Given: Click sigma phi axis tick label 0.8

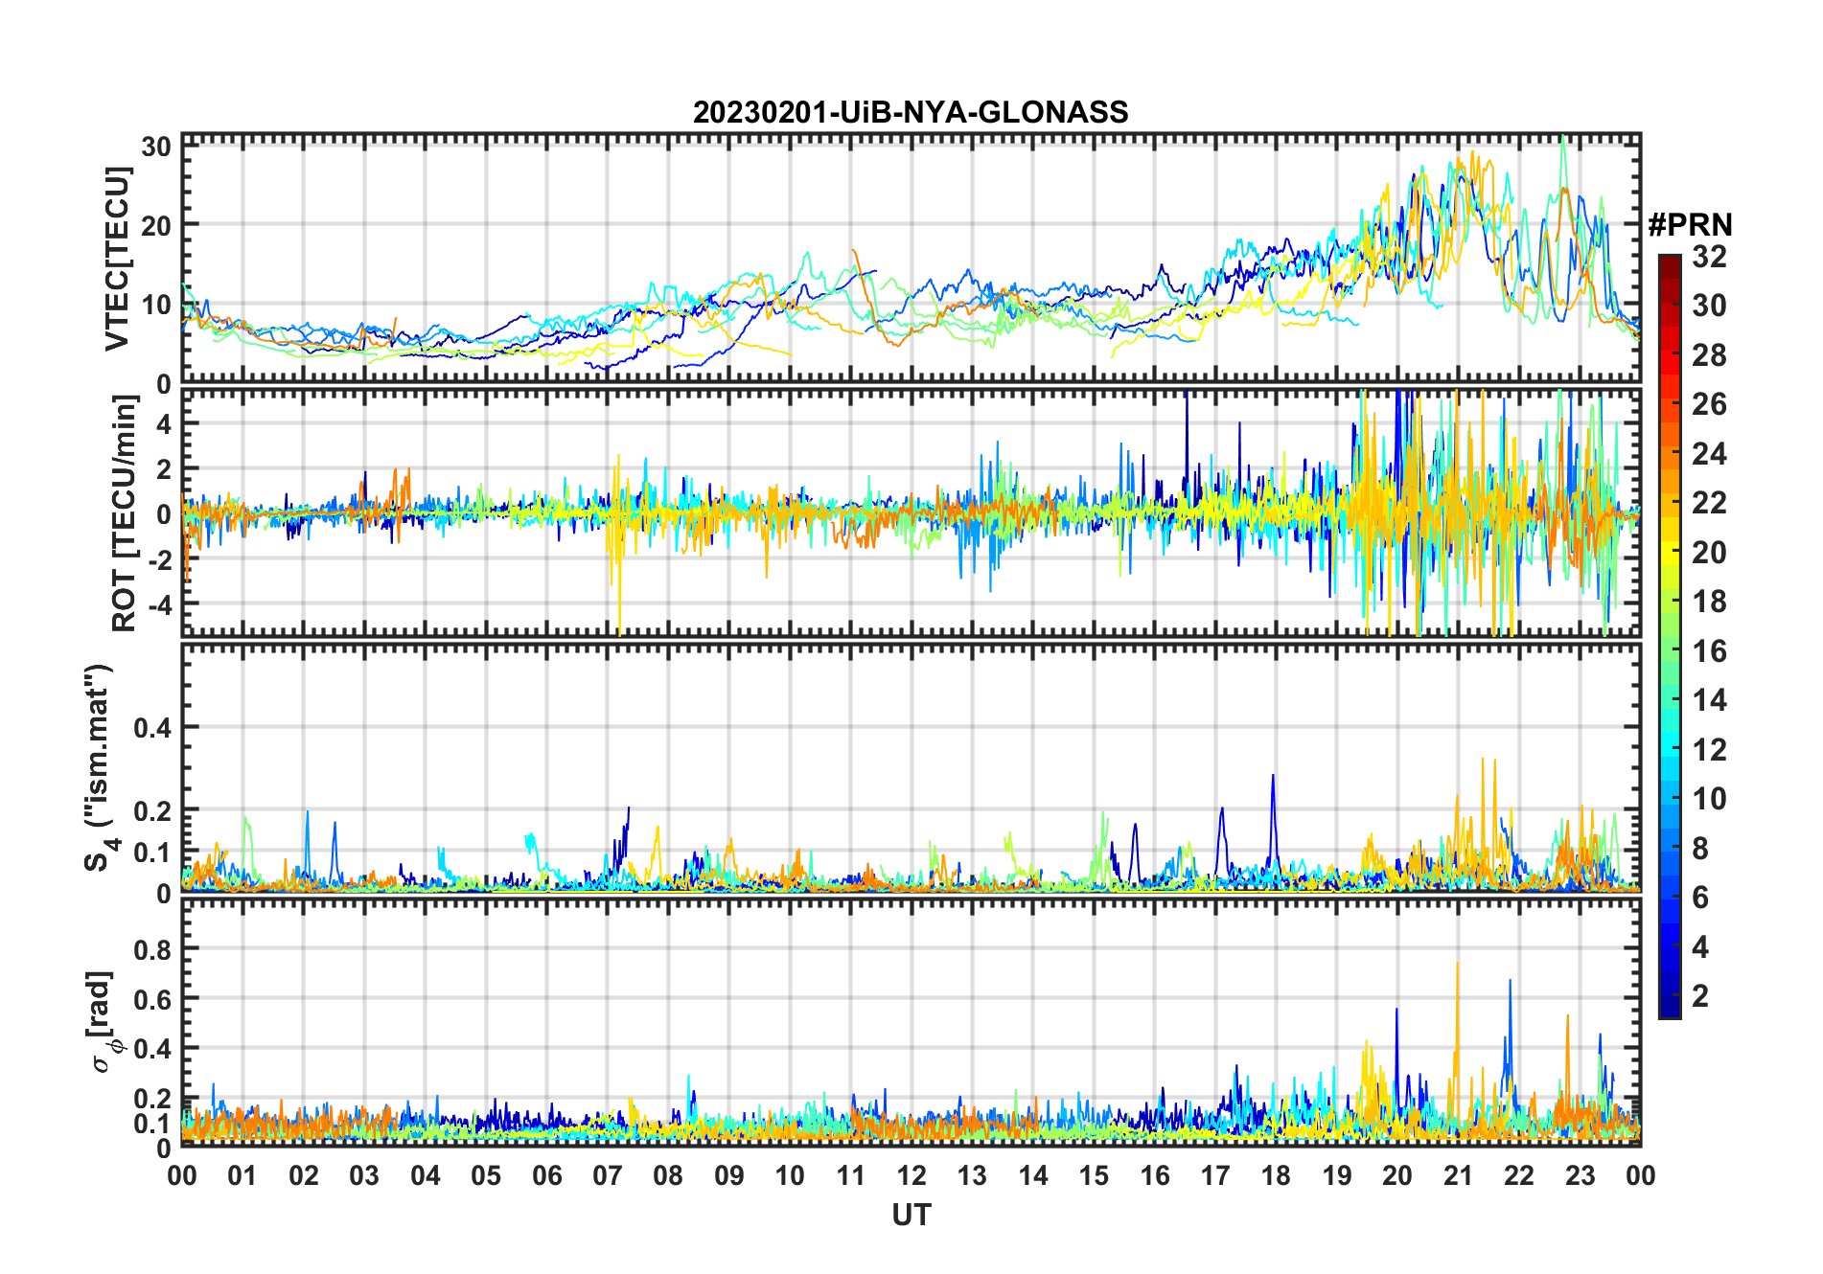Looking at the screenshot, I should click(152, 949).
